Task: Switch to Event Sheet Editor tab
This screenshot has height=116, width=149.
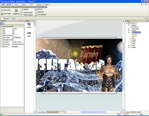Action: coord(52,112)
